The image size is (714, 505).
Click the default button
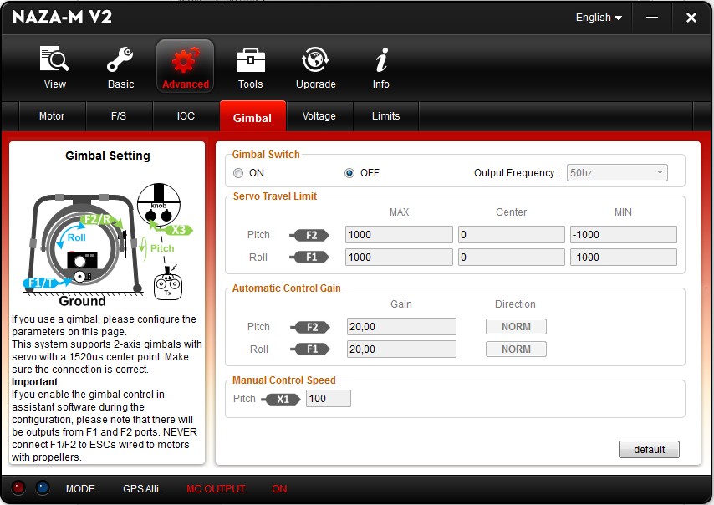tap(649, 450)
